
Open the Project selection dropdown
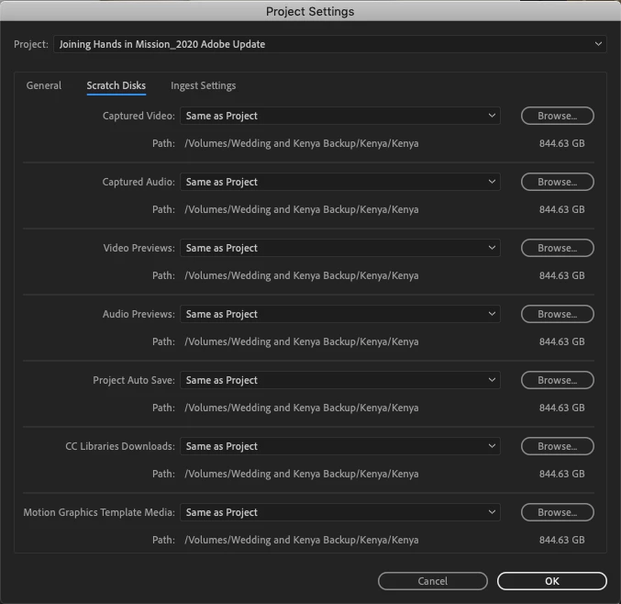(330, 44)
